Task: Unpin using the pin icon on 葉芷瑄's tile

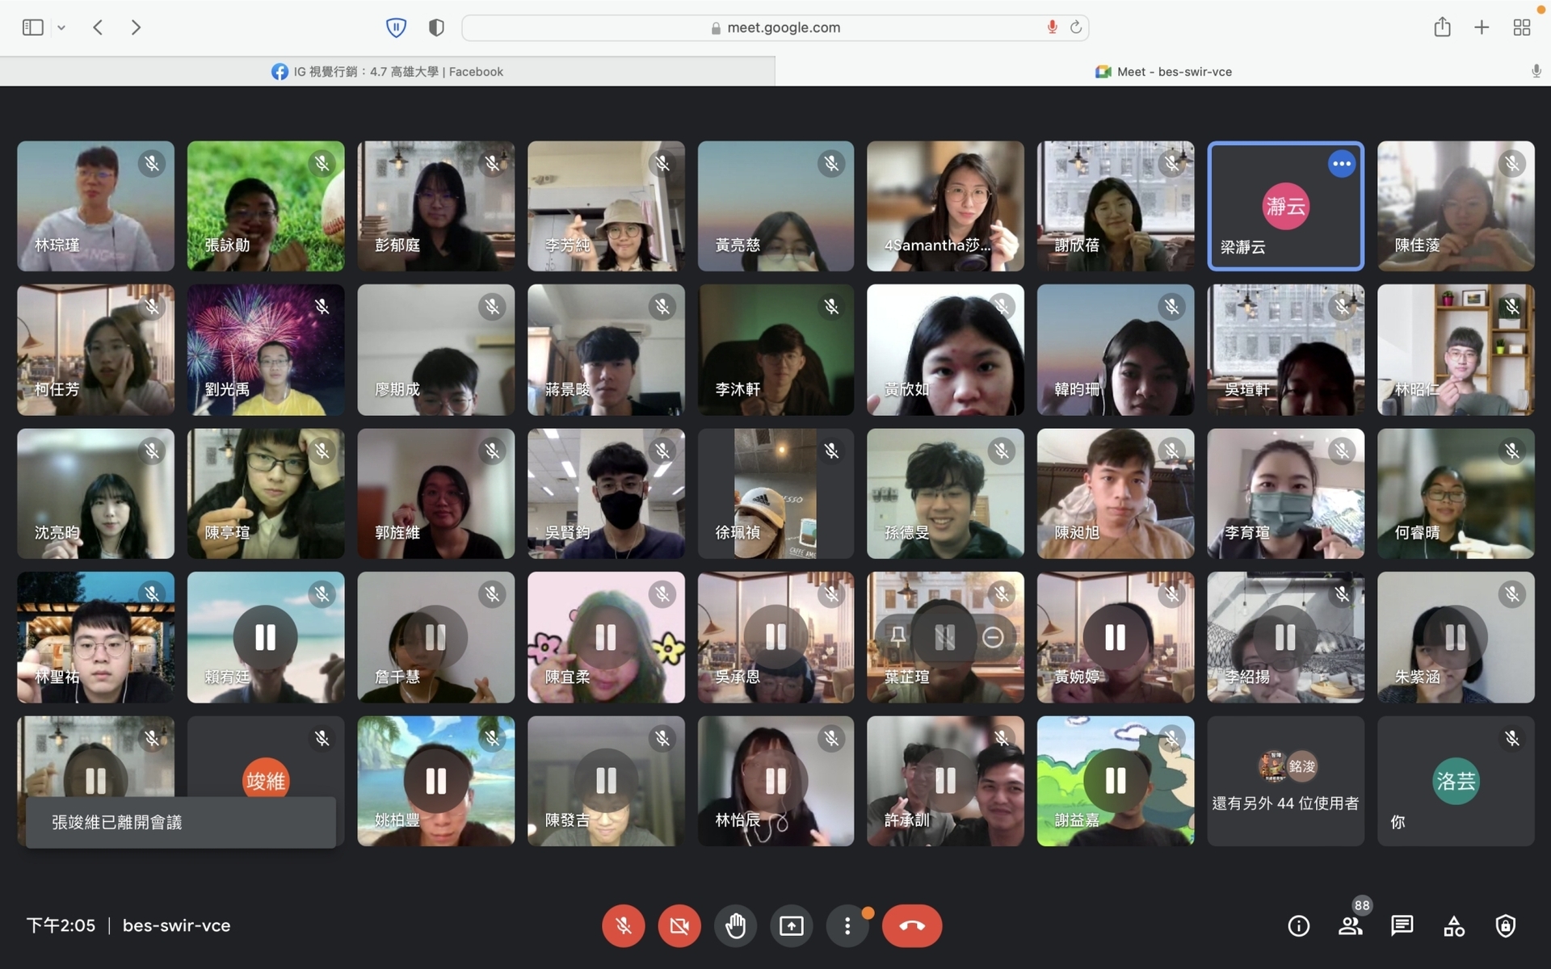Action: pos(897,637)
